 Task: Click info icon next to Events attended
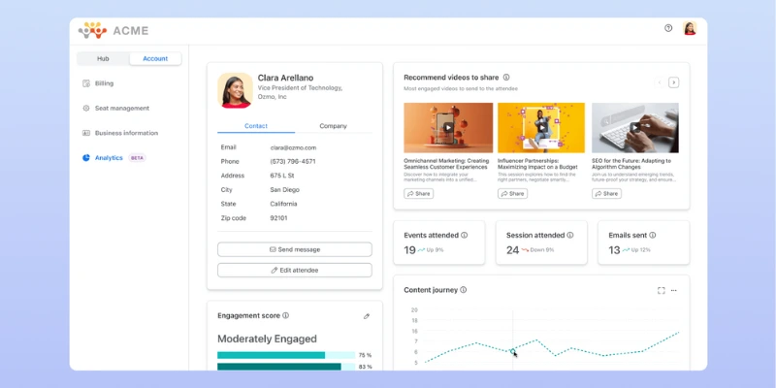pos(465,235)
